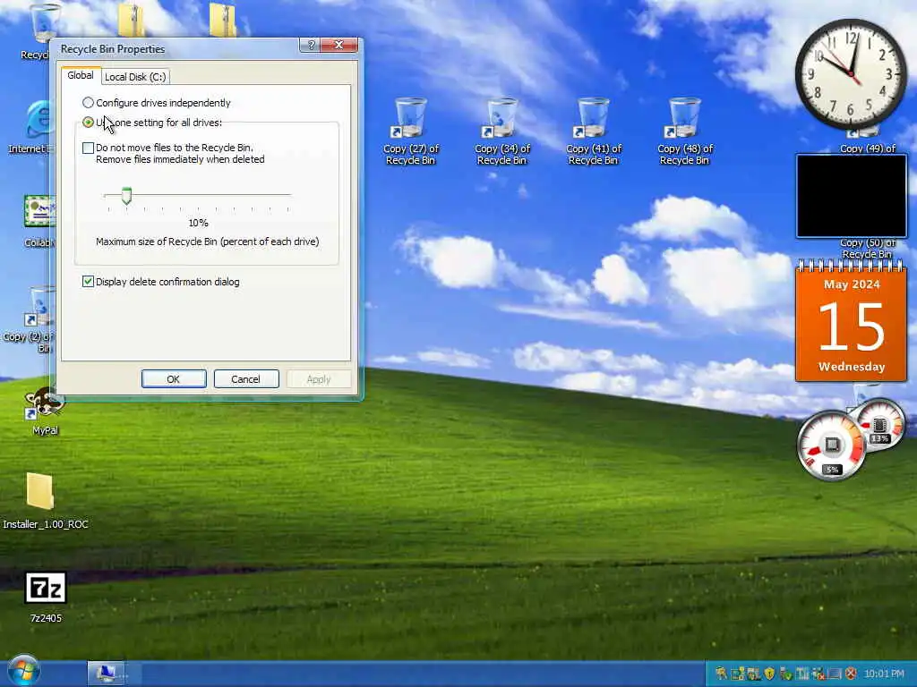Click the black slideshow gadget
Viewport: 917px width, 687px height.
(852, 196)
